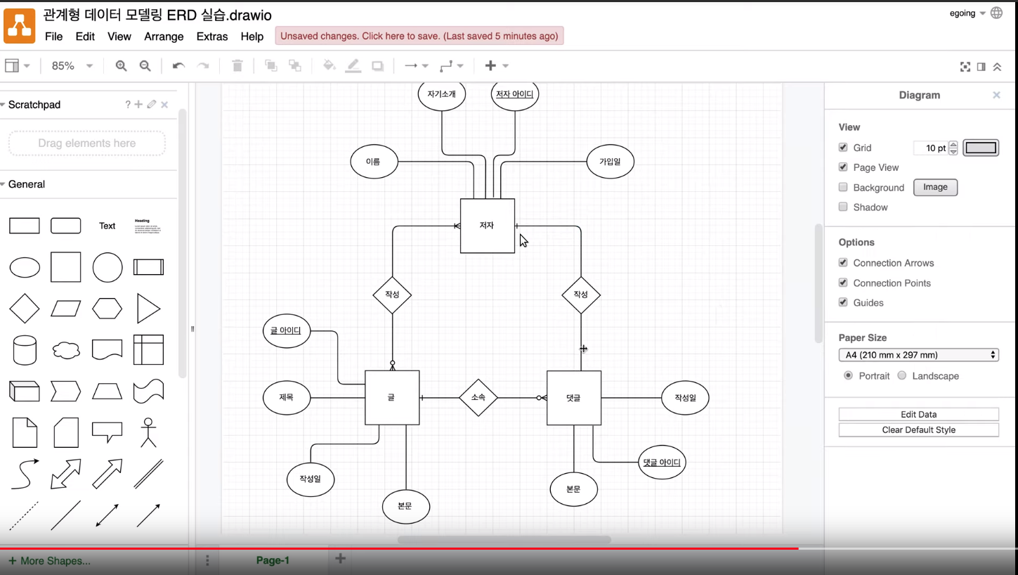1018x575 pixels.
Task: Click the Unsaved changes save banner
Action: pos(419,36)
